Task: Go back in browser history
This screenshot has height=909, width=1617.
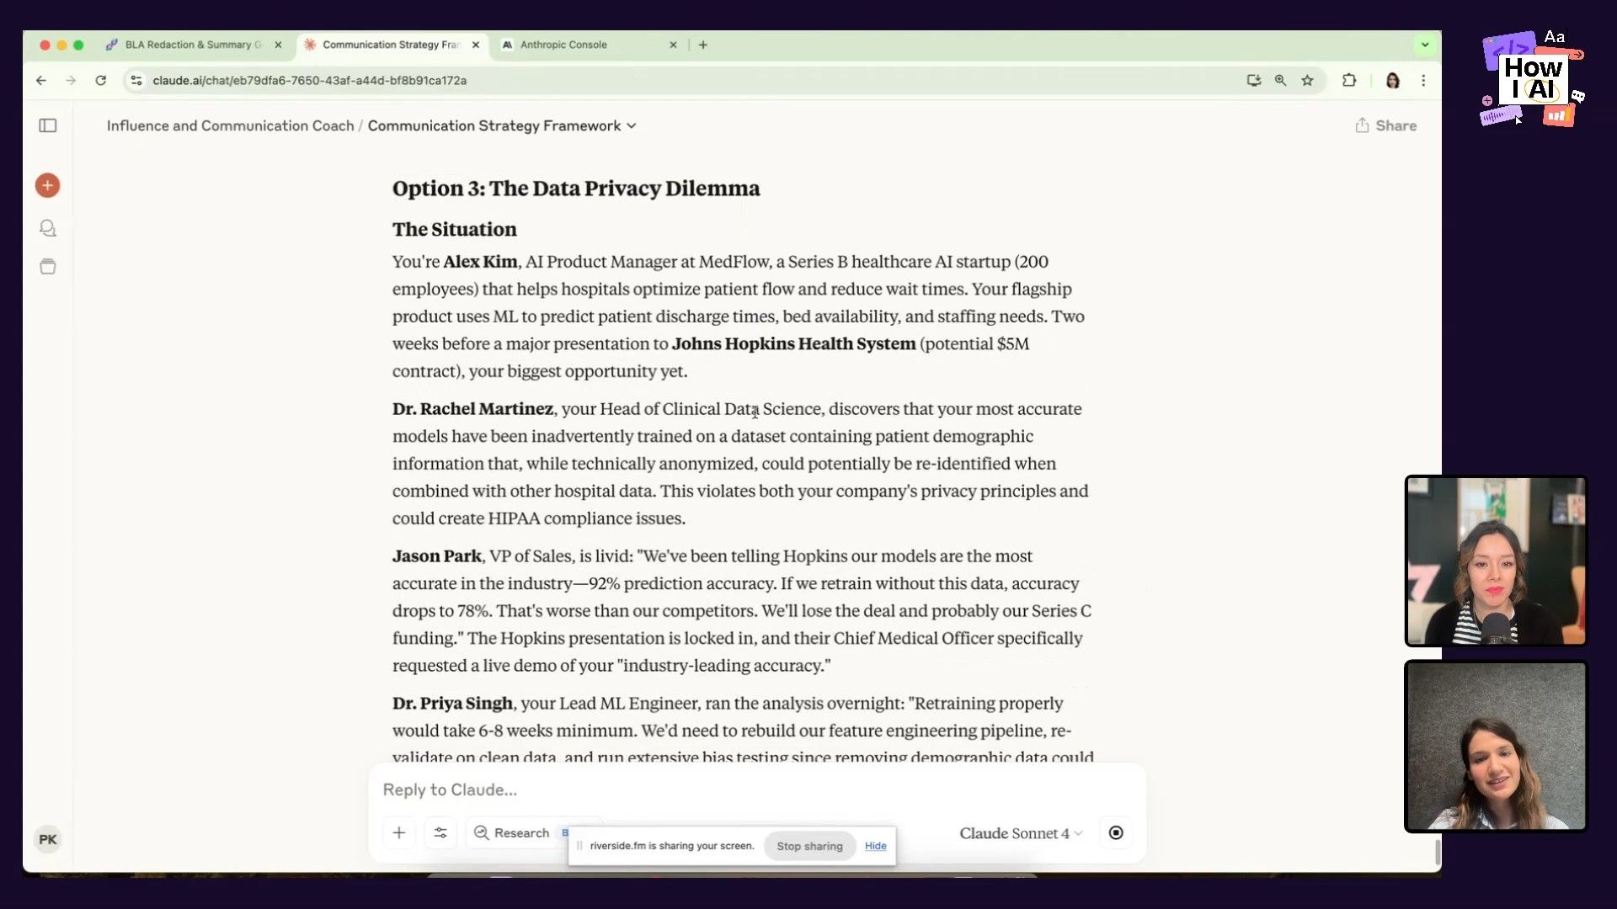Action: coord(41,80)
